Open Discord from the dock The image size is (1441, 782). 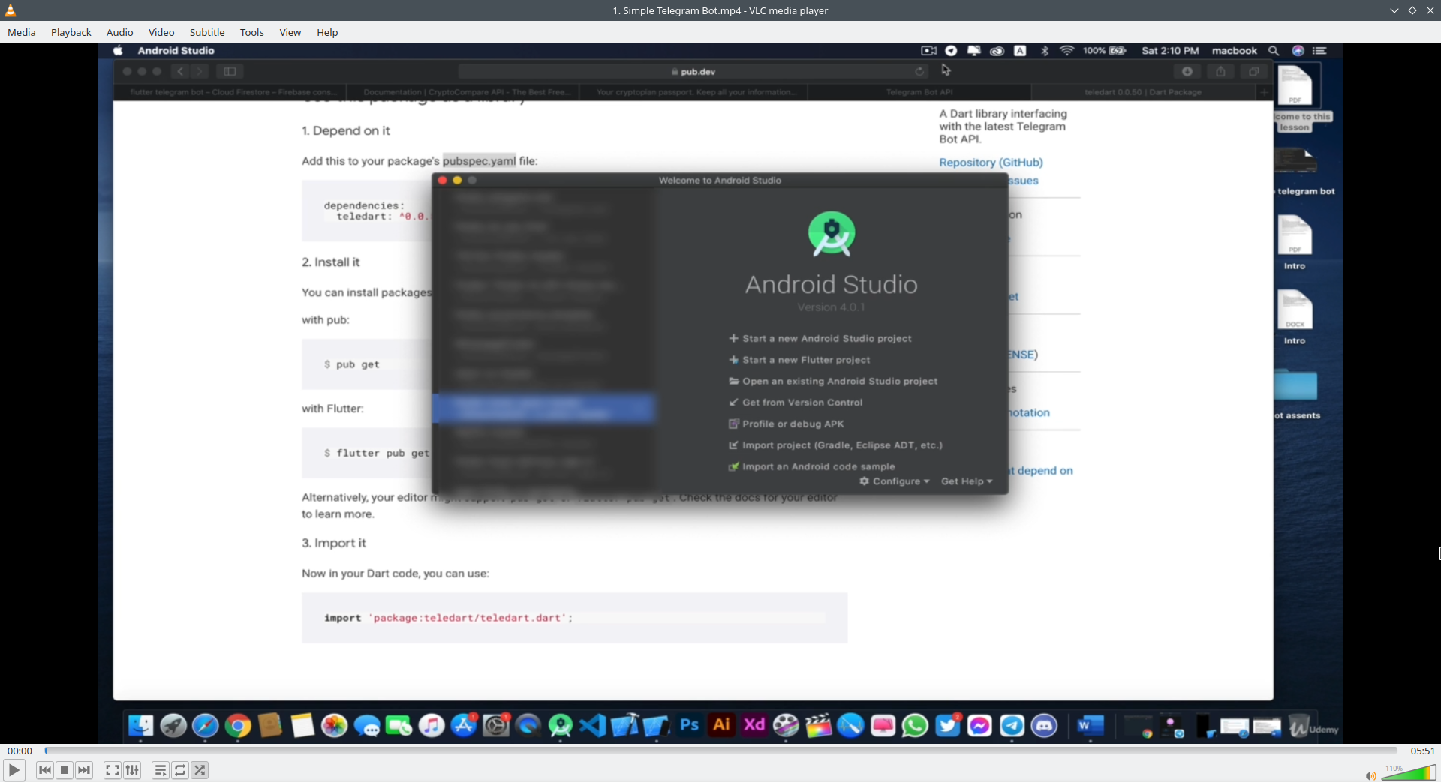coord(1044,726)
